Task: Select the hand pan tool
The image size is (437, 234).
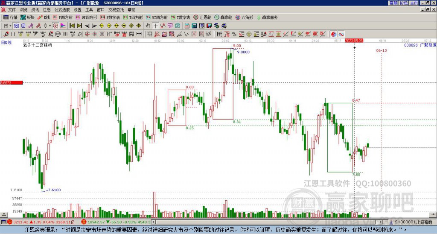Action: point(148,26)
